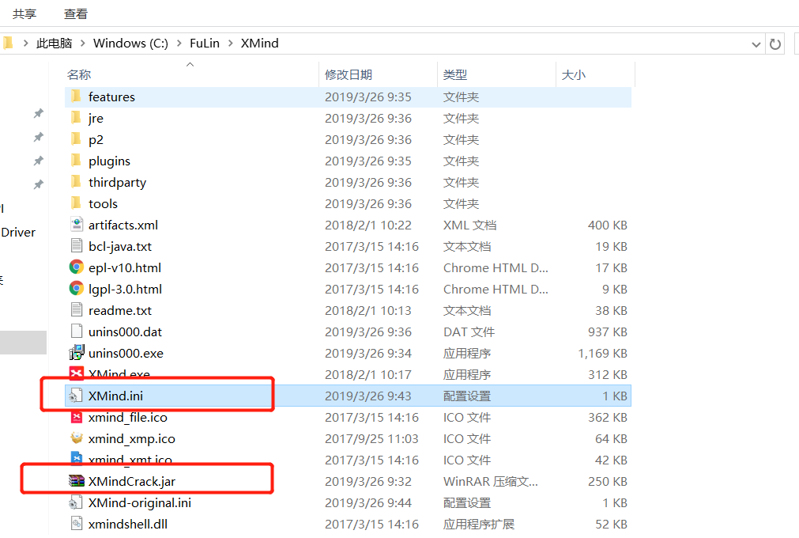Open the features folder icon
This screenshot has width=799, height=538.
[76, 97]
